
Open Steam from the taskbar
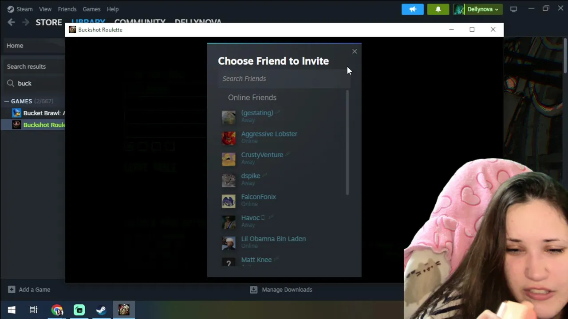[101, 310]
